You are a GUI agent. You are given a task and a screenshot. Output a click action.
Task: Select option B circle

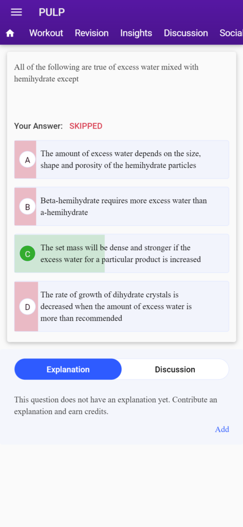[28, 207]
